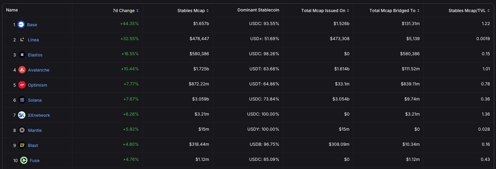Click the Optimism OP logo icon

pos(22,85)
